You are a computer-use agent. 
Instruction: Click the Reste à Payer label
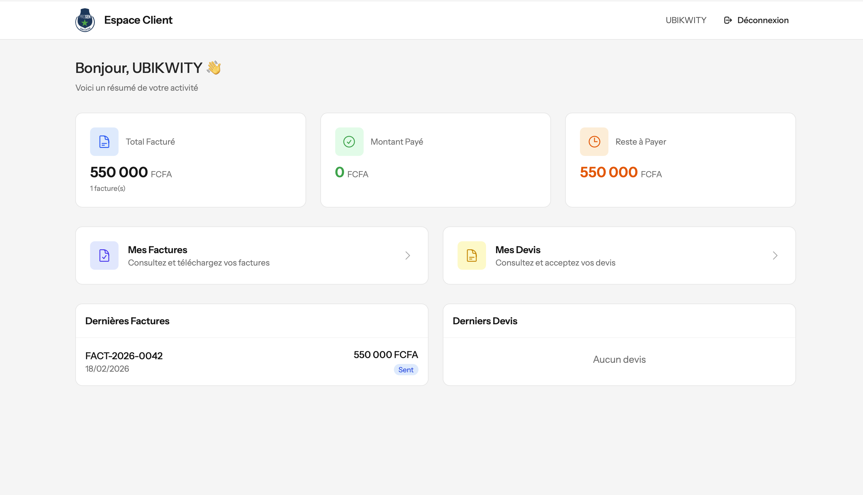click(x=641, y=142)
